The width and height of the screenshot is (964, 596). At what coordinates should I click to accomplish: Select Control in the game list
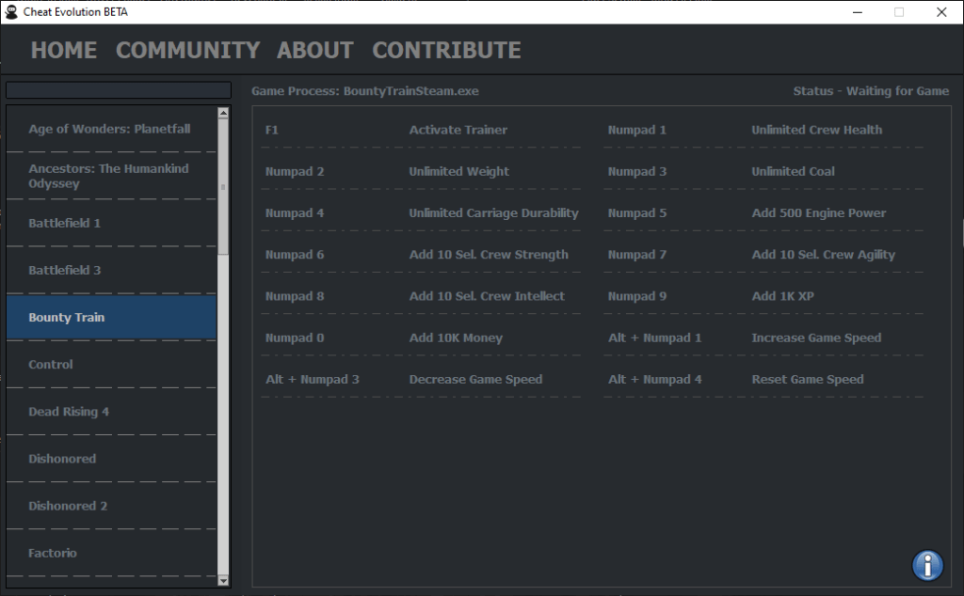point(111,365)
